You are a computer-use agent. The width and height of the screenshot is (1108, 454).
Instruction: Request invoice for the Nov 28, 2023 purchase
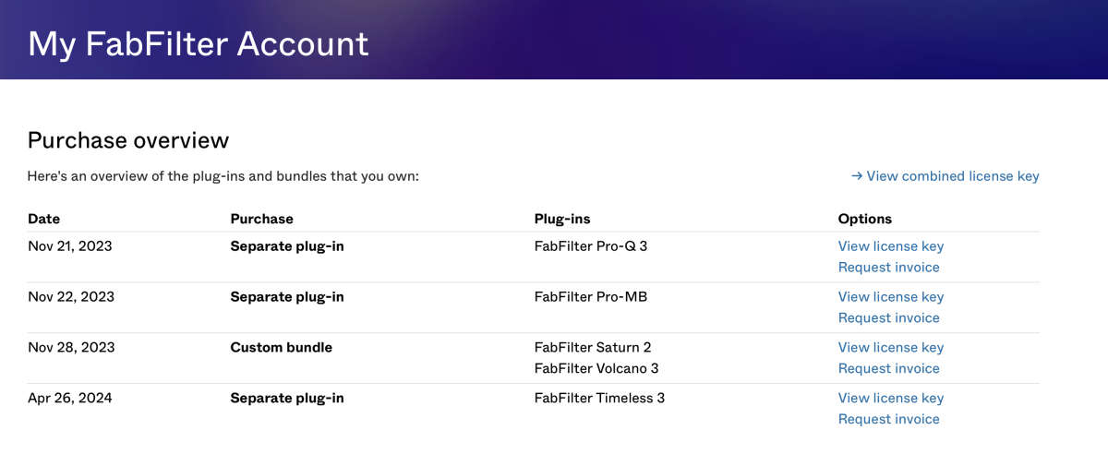coord(889,369)
